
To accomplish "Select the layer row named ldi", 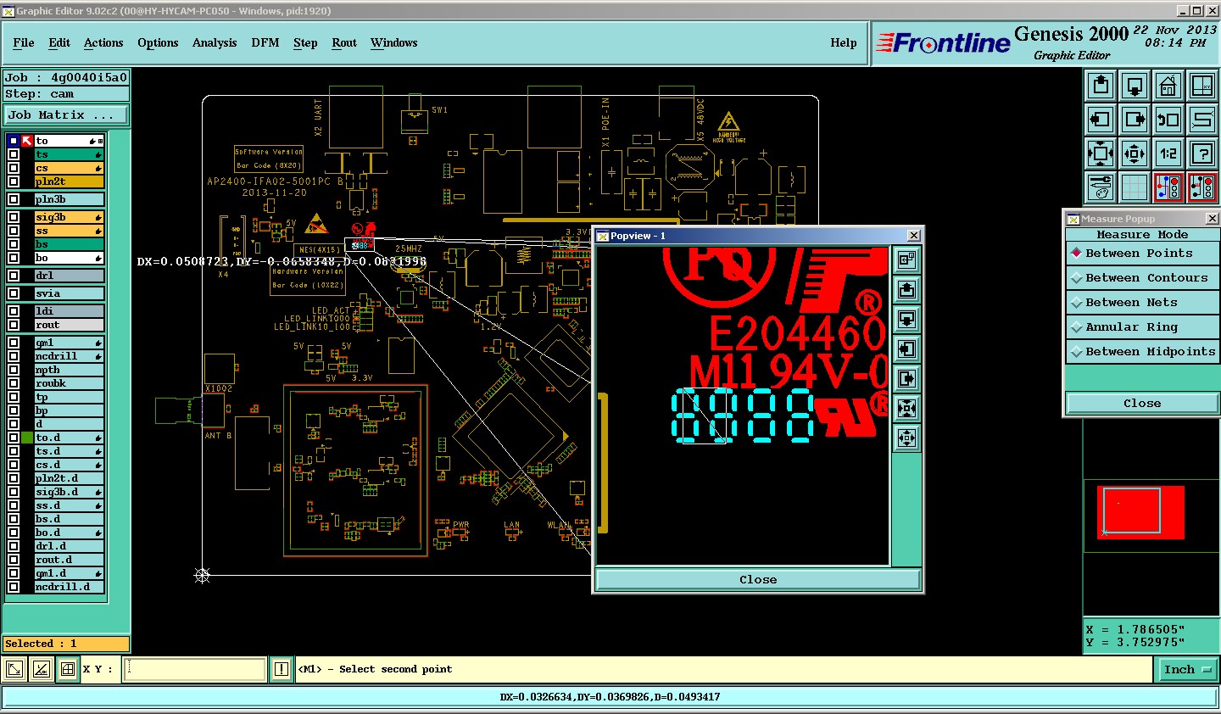I will (69, 311).
